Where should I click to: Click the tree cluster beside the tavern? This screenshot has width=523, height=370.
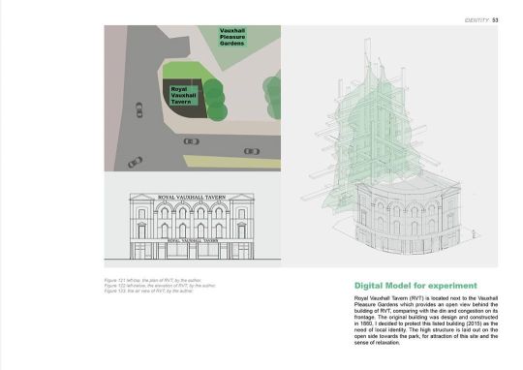click(x=215, y=100)
